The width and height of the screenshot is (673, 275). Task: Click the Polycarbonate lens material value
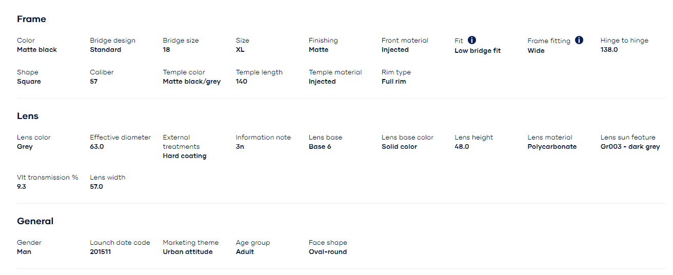[x=552, y=147]
